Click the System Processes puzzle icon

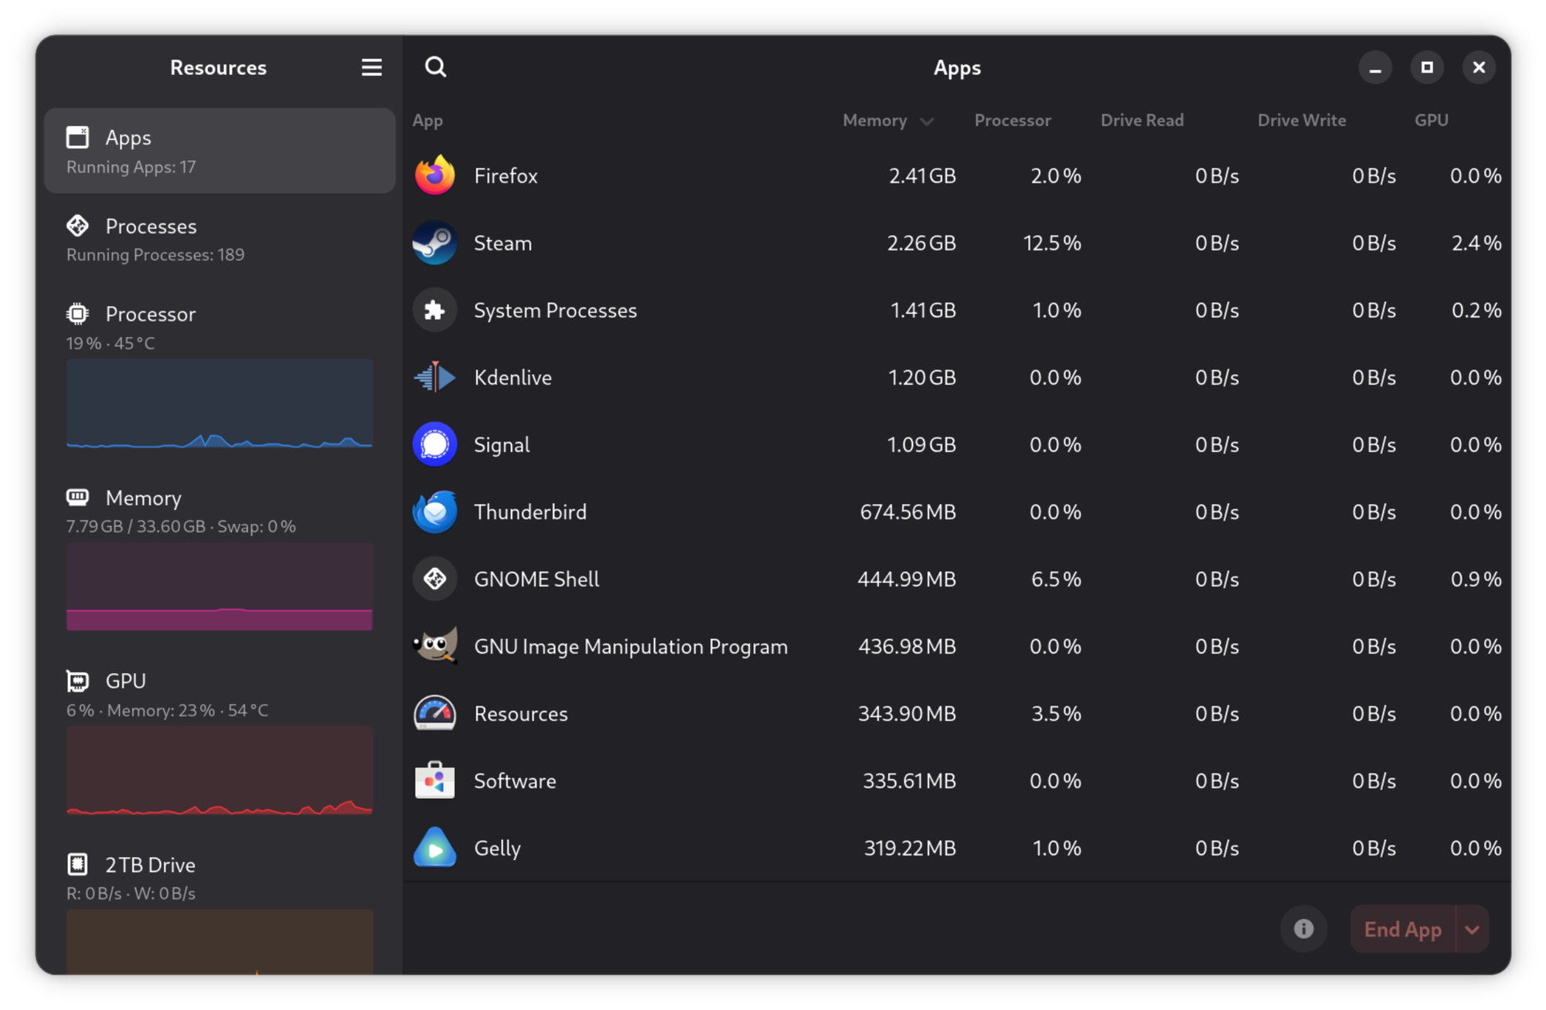[434, 310]
